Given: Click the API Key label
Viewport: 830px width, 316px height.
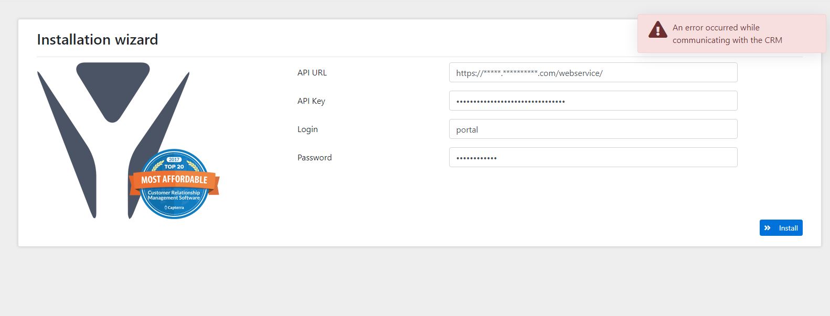Looking at the screenshot, I should (x=311, y=101).
